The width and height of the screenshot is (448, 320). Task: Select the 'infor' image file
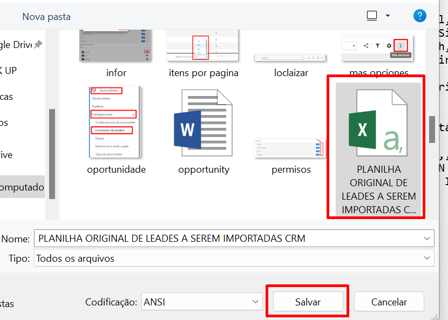click(116, 46)
